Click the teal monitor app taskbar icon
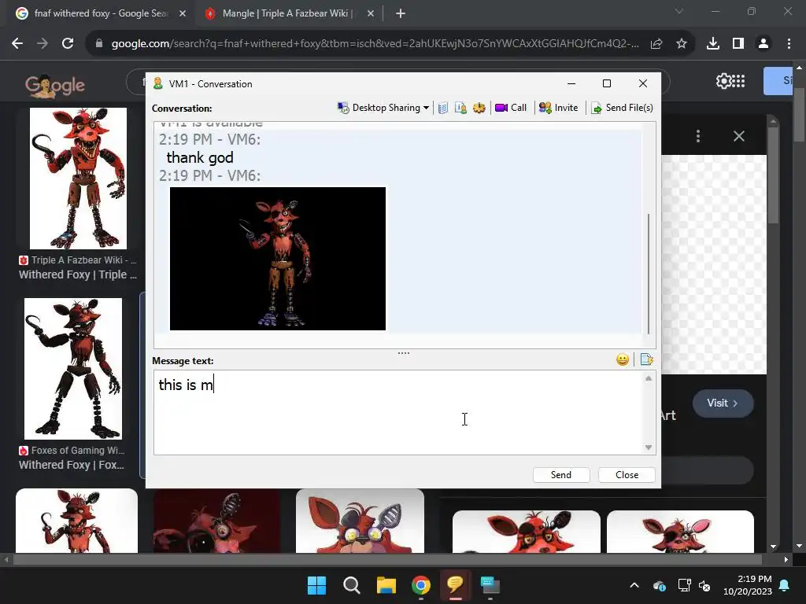 [490, 585]
